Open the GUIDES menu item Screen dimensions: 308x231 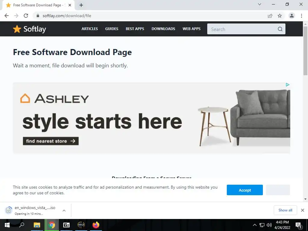pos(112,29)
